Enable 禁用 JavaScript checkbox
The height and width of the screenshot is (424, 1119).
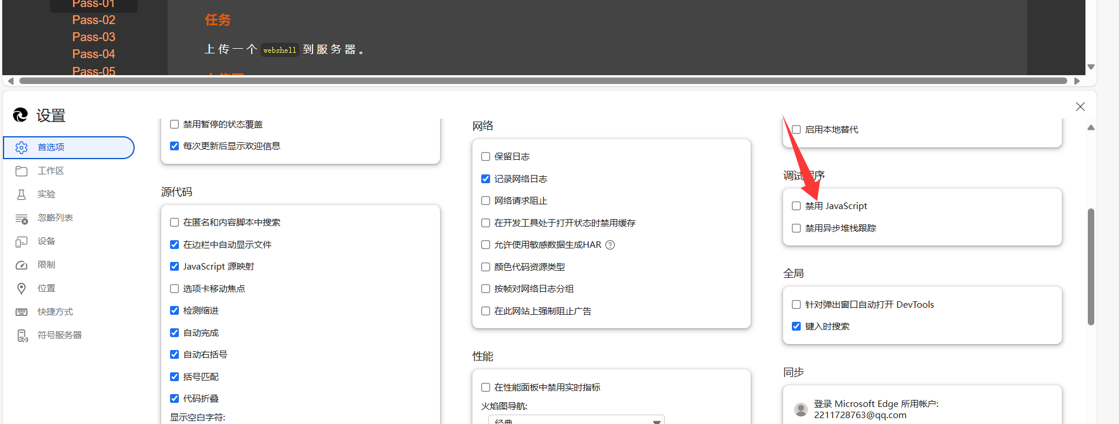[x=796, y=206]
